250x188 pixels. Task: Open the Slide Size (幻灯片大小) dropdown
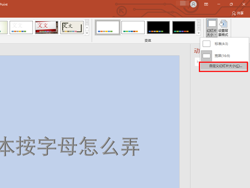tap(212, 28)
